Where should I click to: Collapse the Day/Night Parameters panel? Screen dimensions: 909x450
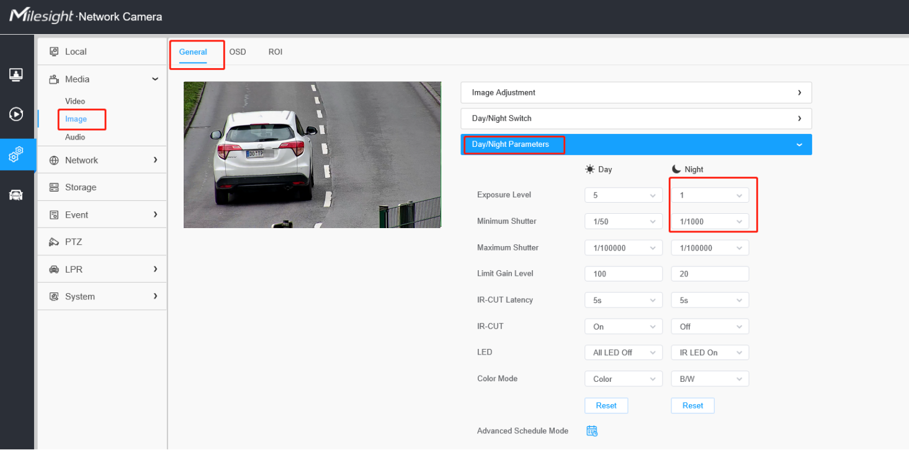pyautogui.click(x=636, y=144)
